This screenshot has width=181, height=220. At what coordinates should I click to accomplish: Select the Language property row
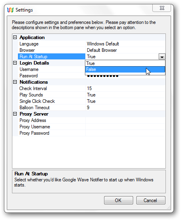pyautogui.click(x=92, y=44)
